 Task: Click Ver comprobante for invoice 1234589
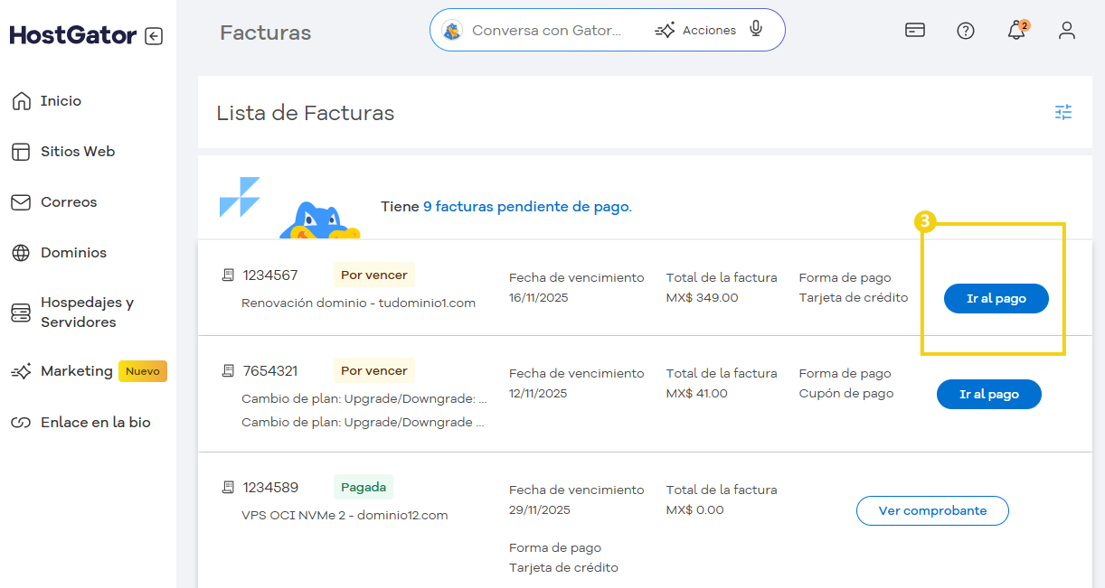pos(931,510)
